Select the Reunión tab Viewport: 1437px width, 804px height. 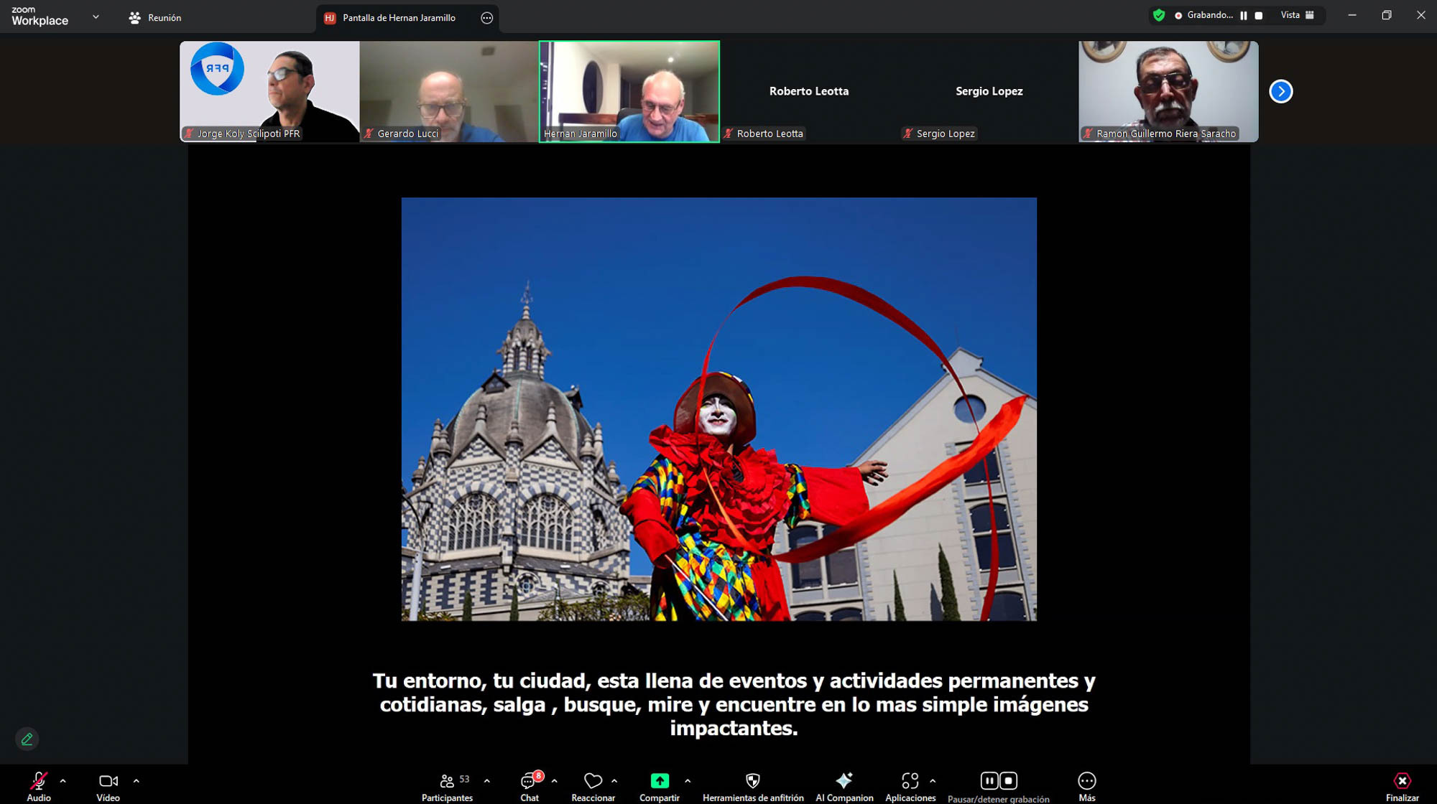[155, 18]
